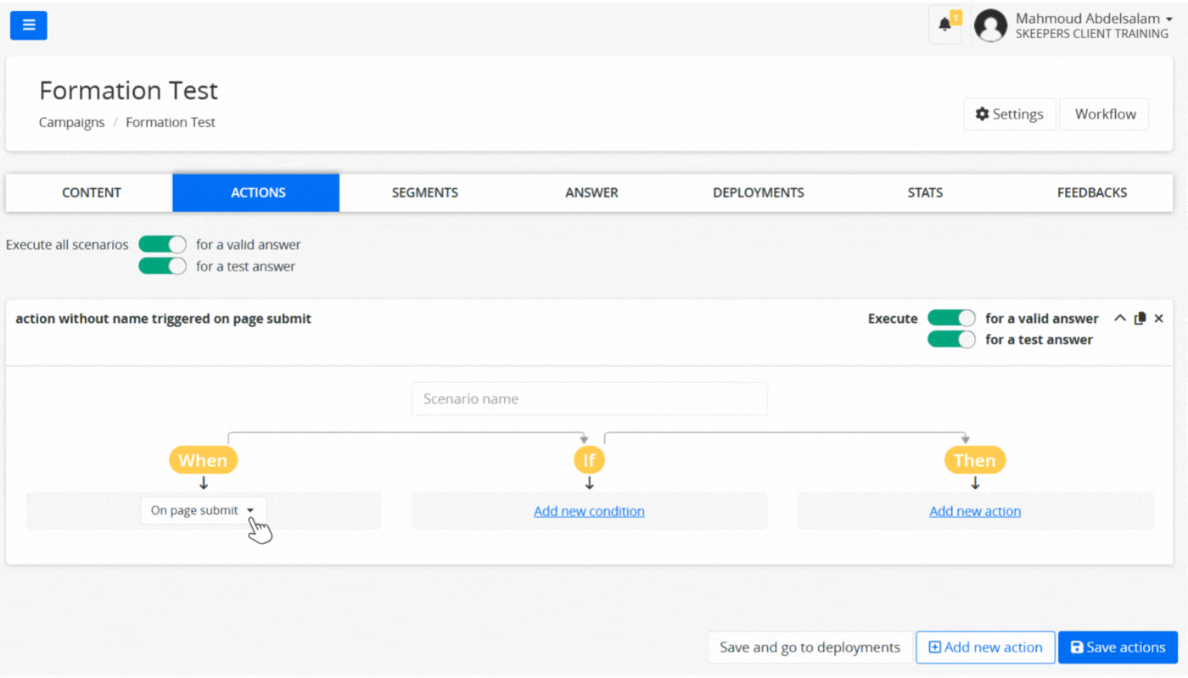
Task: Click the yellow Then step badge
Action: click(974, 460)
